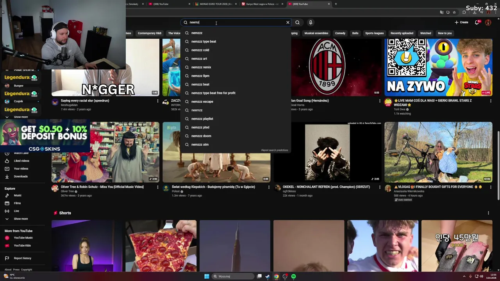
Task: Filter feed by Sports leagues chip
Action: tap(375, 33)
